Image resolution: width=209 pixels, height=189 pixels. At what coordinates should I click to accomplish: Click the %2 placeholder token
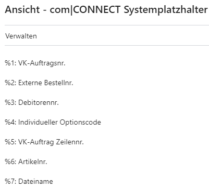(10, 83)
